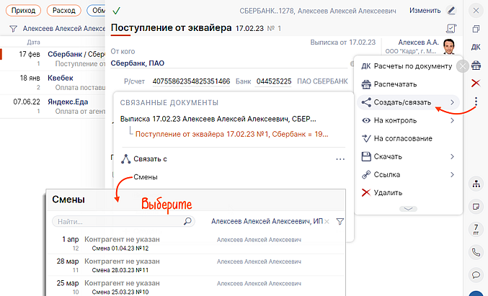
Task: Select Удалить in the context menu
Action: pyautogui.click(x=388, y=192)
